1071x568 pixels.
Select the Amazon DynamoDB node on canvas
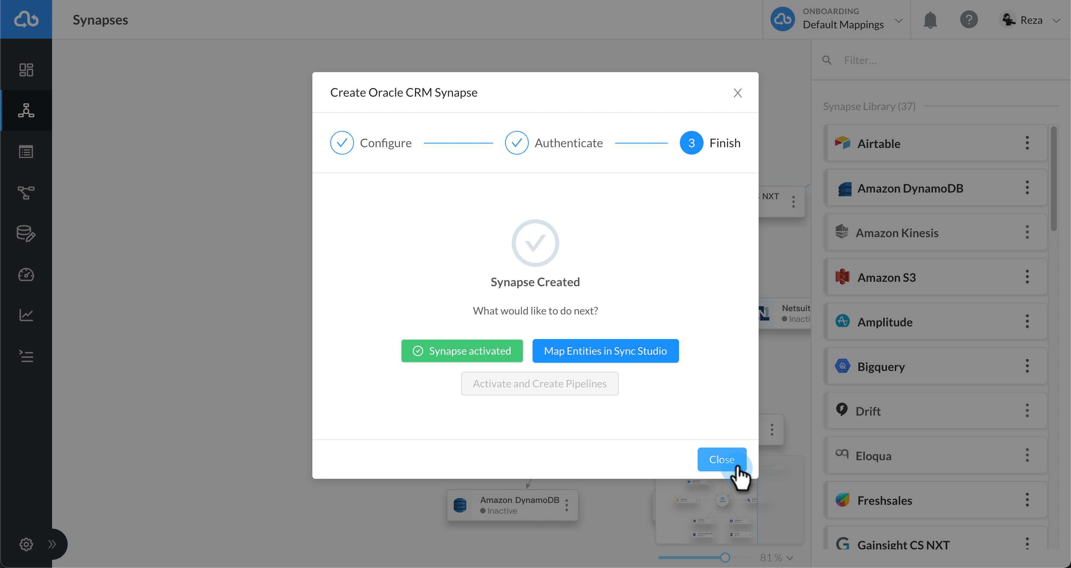512,505
